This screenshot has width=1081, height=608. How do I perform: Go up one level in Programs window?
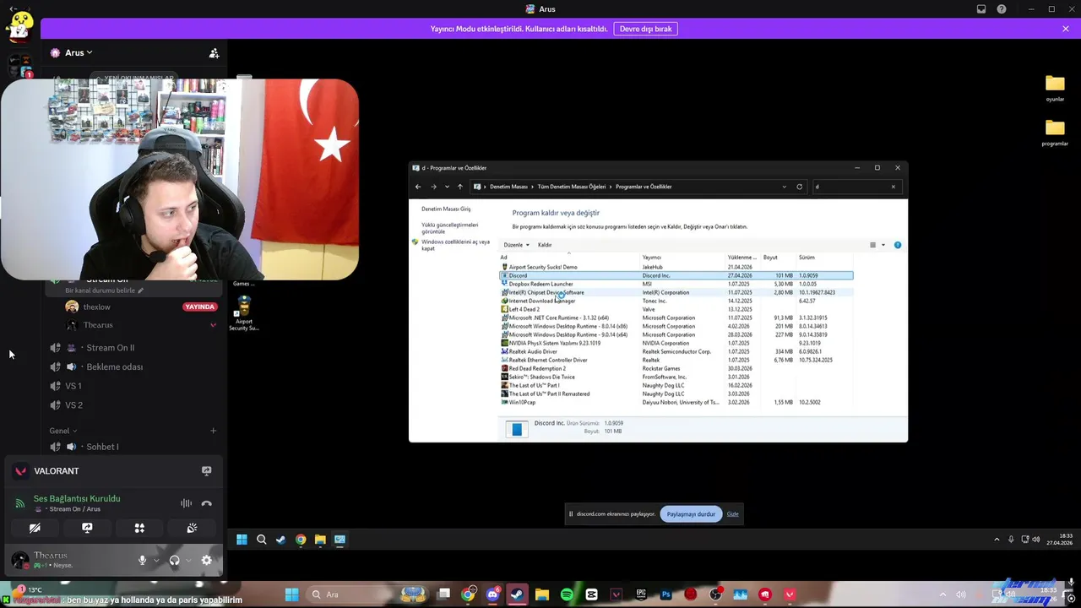click(460, 187)
